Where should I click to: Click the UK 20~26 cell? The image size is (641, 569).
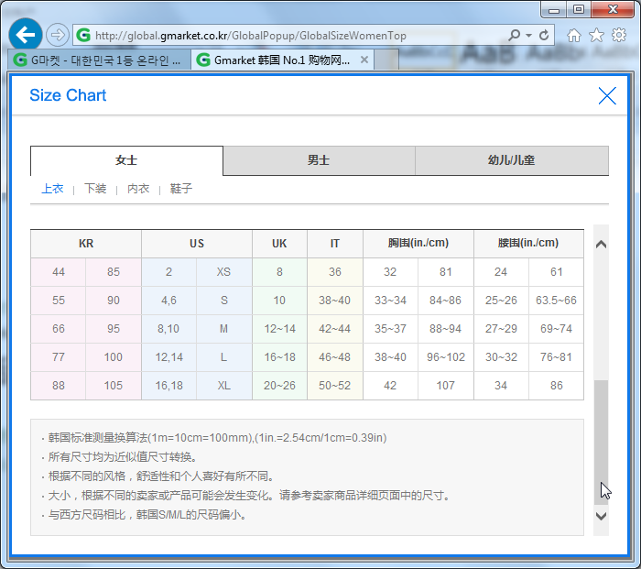click(279, 386)
